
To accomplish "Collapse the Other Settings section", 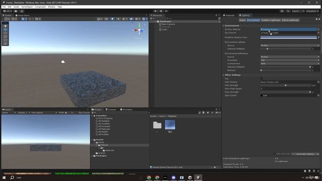I will click(223, 75).
